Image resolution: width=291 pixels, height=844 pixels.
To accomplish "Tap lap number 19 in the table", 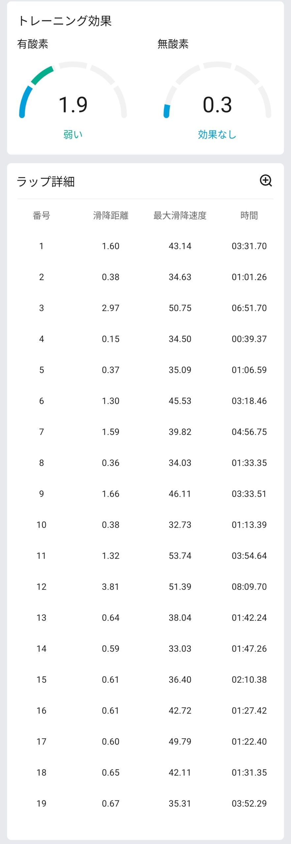I will coord(42,803).
